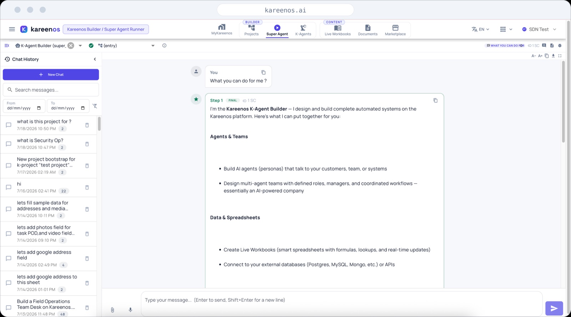Open the Projects tab

251,30
